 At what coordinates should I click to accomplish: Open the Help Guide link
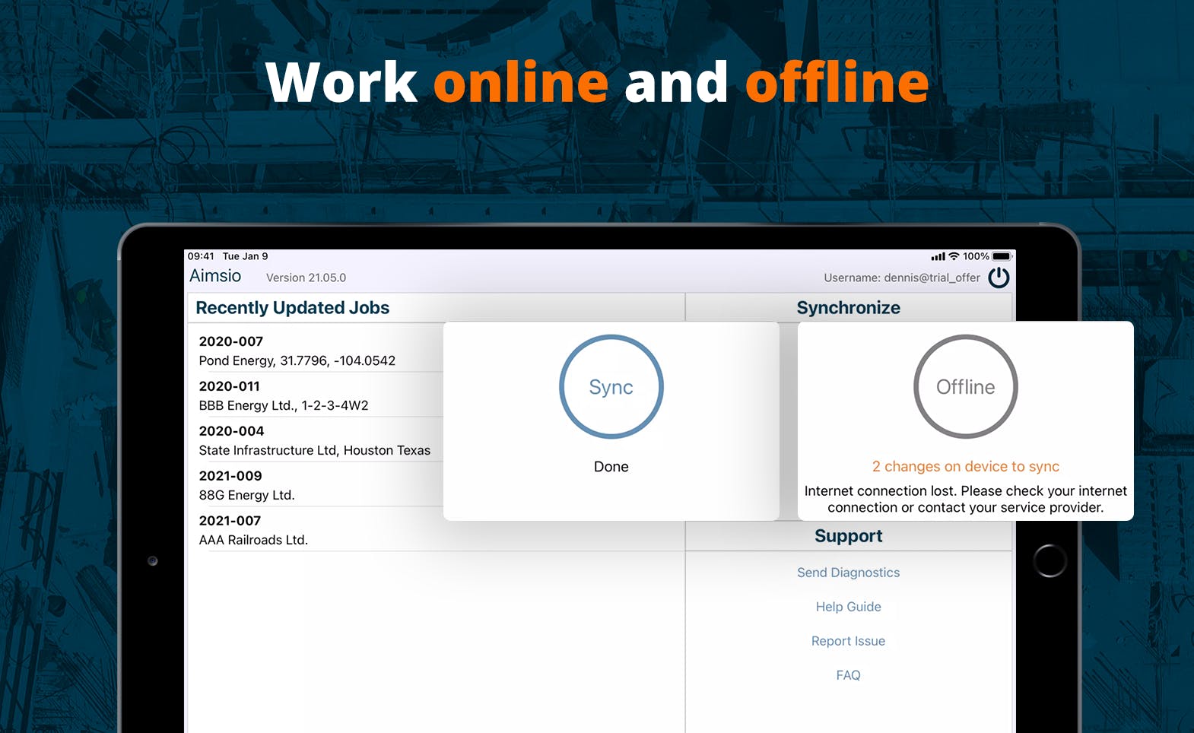coord(849,607)
